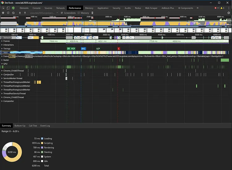Image resolution: width=232 pixels, height=170 pixels.
Task: Click the yellow warning count indicator
Action: (x=222, y=8)
